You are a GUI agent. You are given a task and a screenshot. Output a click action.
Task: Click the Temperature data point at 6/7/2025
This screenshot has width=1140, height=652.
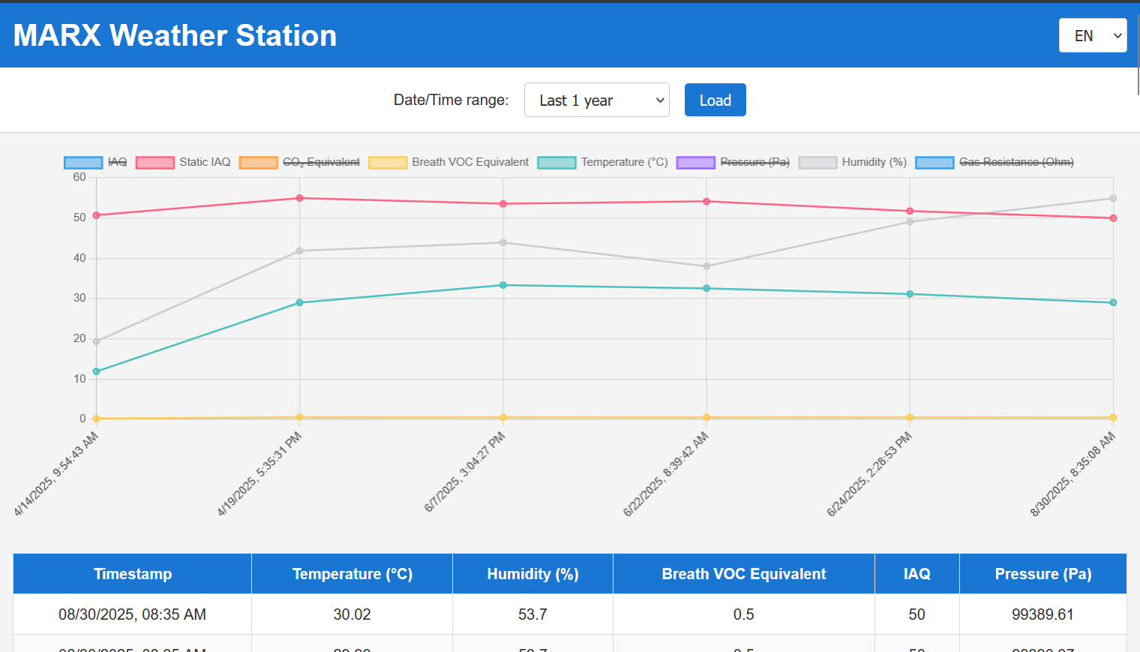pyautogui.click(x=503, y=285)
